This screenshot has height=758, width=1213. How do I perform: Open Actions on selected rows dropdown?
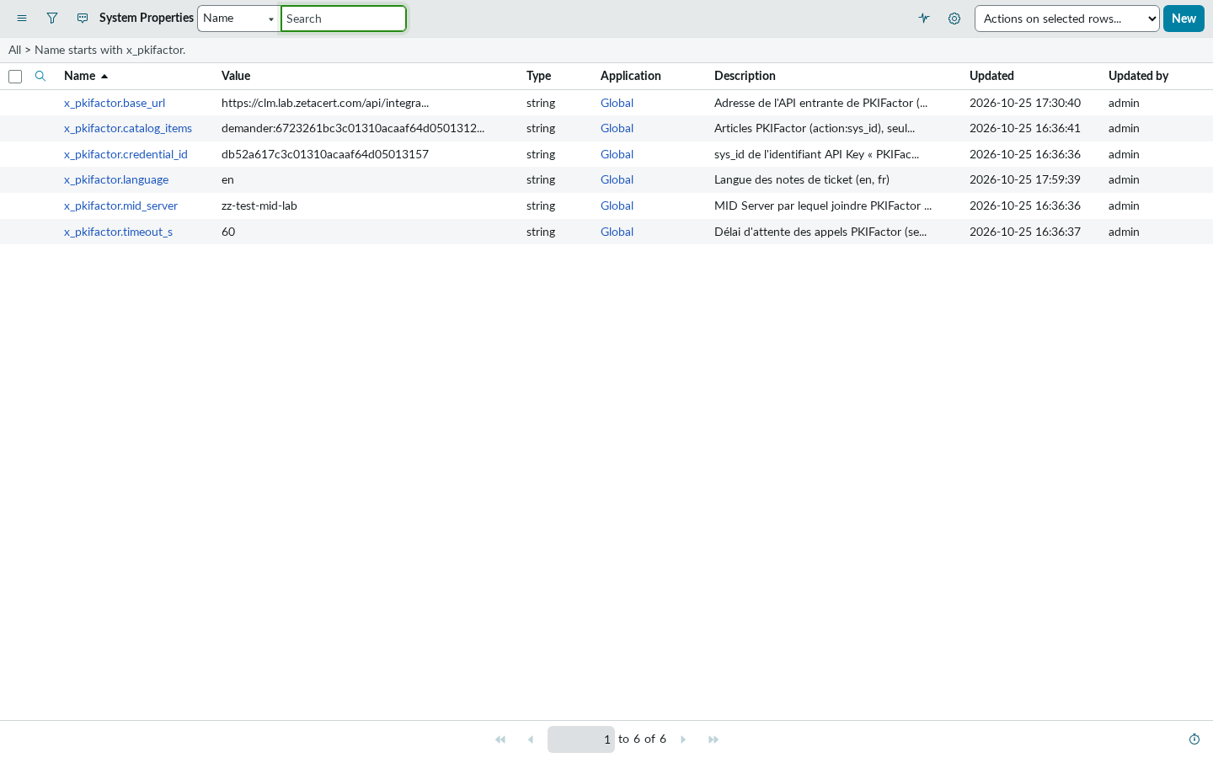[1067, 19]
